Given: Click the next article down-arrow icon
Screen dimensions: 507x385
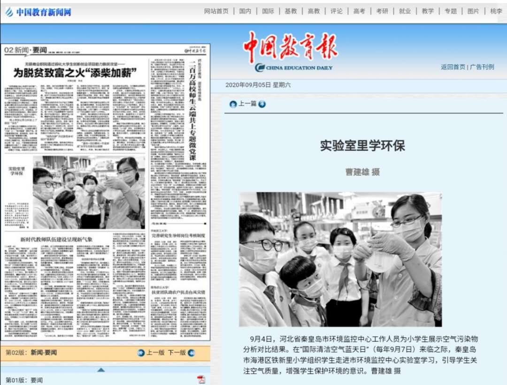Looking at the screenshot, I should click(x=262, y=104).
